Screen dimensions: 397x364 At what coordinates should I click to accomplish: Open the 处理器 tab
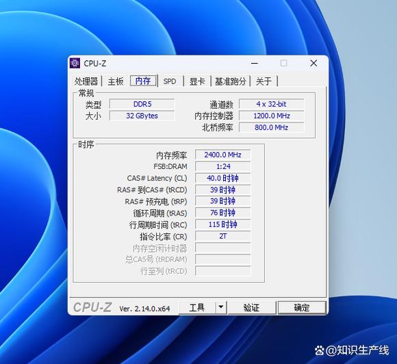pos(86,81)
